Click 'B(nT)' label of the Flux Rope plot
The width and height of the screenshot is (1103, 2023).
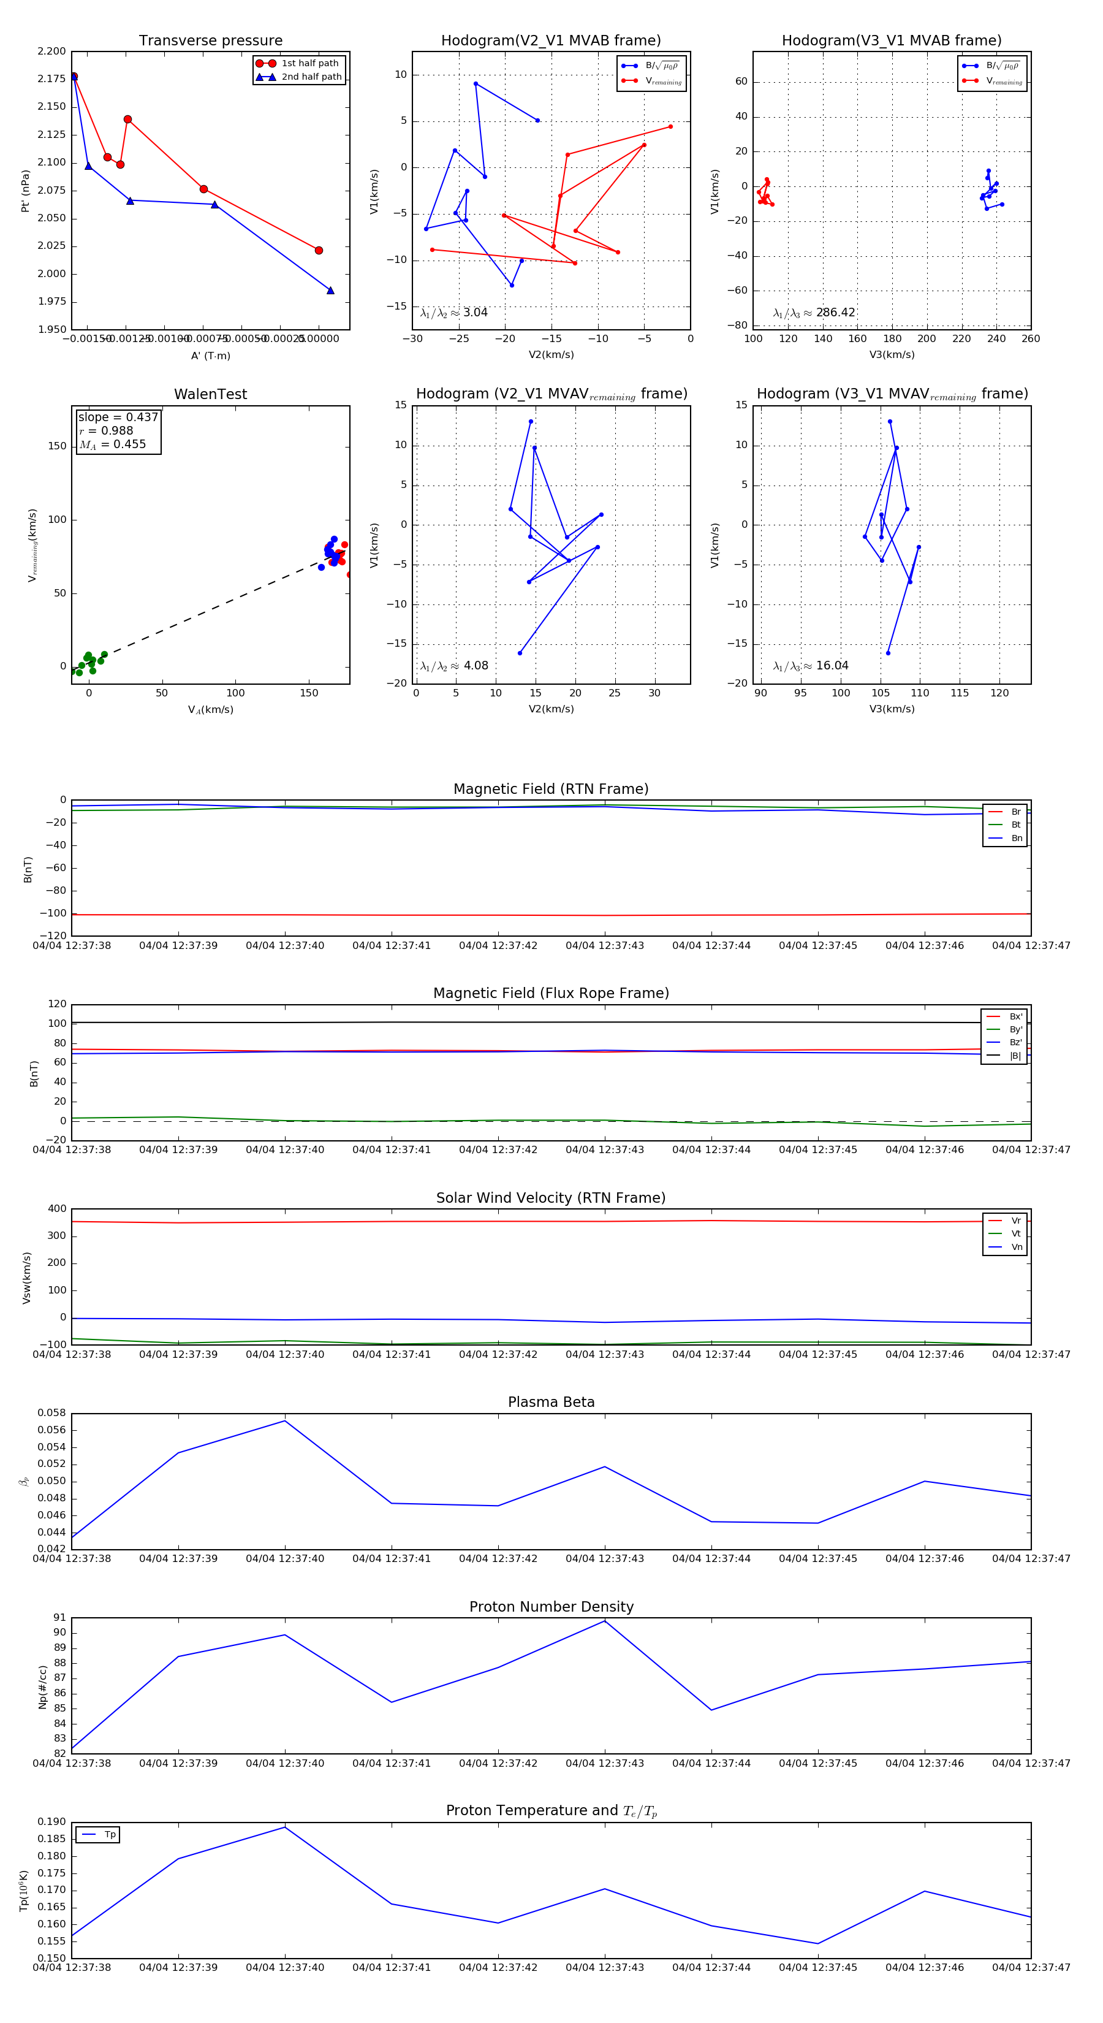coord(34,1073)
